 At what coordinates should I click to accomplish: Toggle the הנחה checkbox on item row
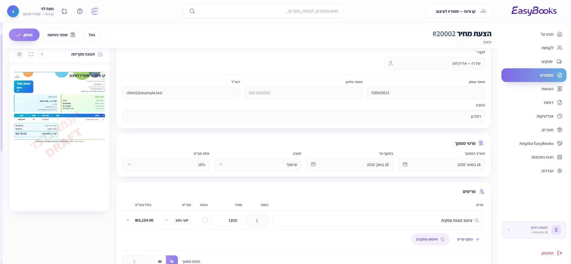point(205,220)
